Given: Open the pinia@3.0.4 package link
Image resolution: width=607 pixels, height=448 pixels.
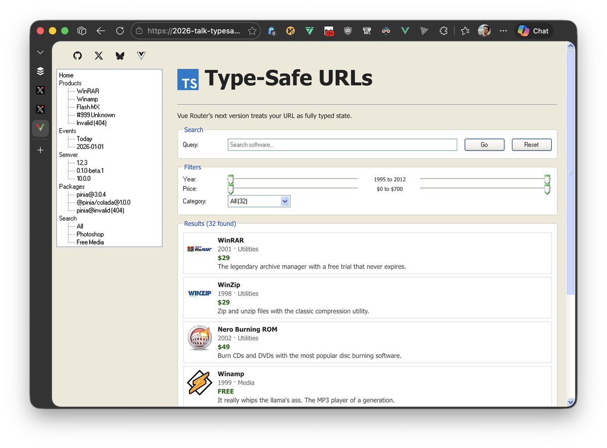Looking at the screenshot, I should pos(91,194).
